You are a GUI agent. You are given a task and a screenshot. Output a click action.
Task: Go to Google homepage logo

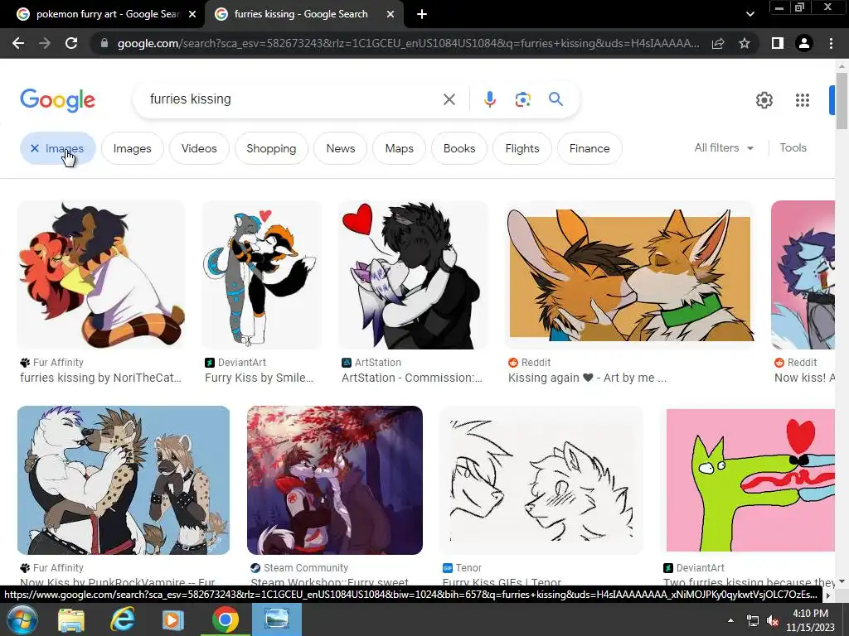click(57, 100)
